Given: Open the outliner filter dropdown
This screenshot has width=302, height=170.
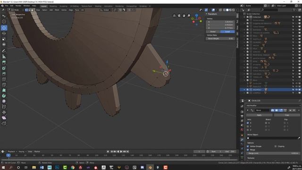Looking at the screenshot, I should click(294, 10).
